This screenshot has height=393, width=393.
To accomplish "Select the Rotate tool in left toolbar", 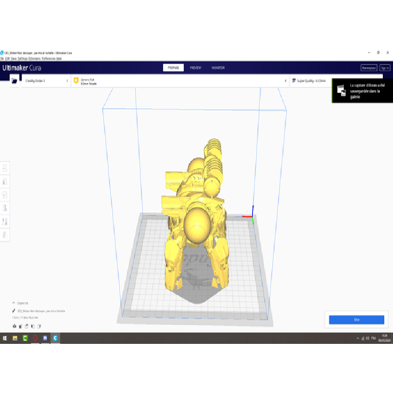I will point(5,195).
